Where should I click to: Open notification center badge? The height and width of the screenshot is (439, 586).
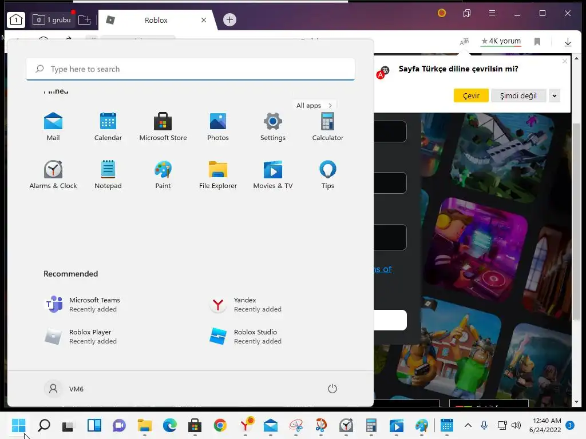pyautogui.click(x=570, y=425)
